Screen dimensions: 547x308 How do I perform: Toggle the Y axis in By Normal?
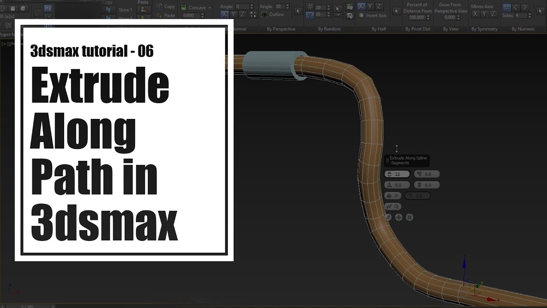pyautogui.click(x=233, y=14)
